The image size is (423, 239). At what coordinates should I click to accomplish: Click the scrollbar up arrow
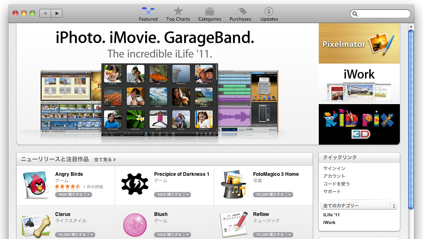pyautogui.click(x=411, y=26)
